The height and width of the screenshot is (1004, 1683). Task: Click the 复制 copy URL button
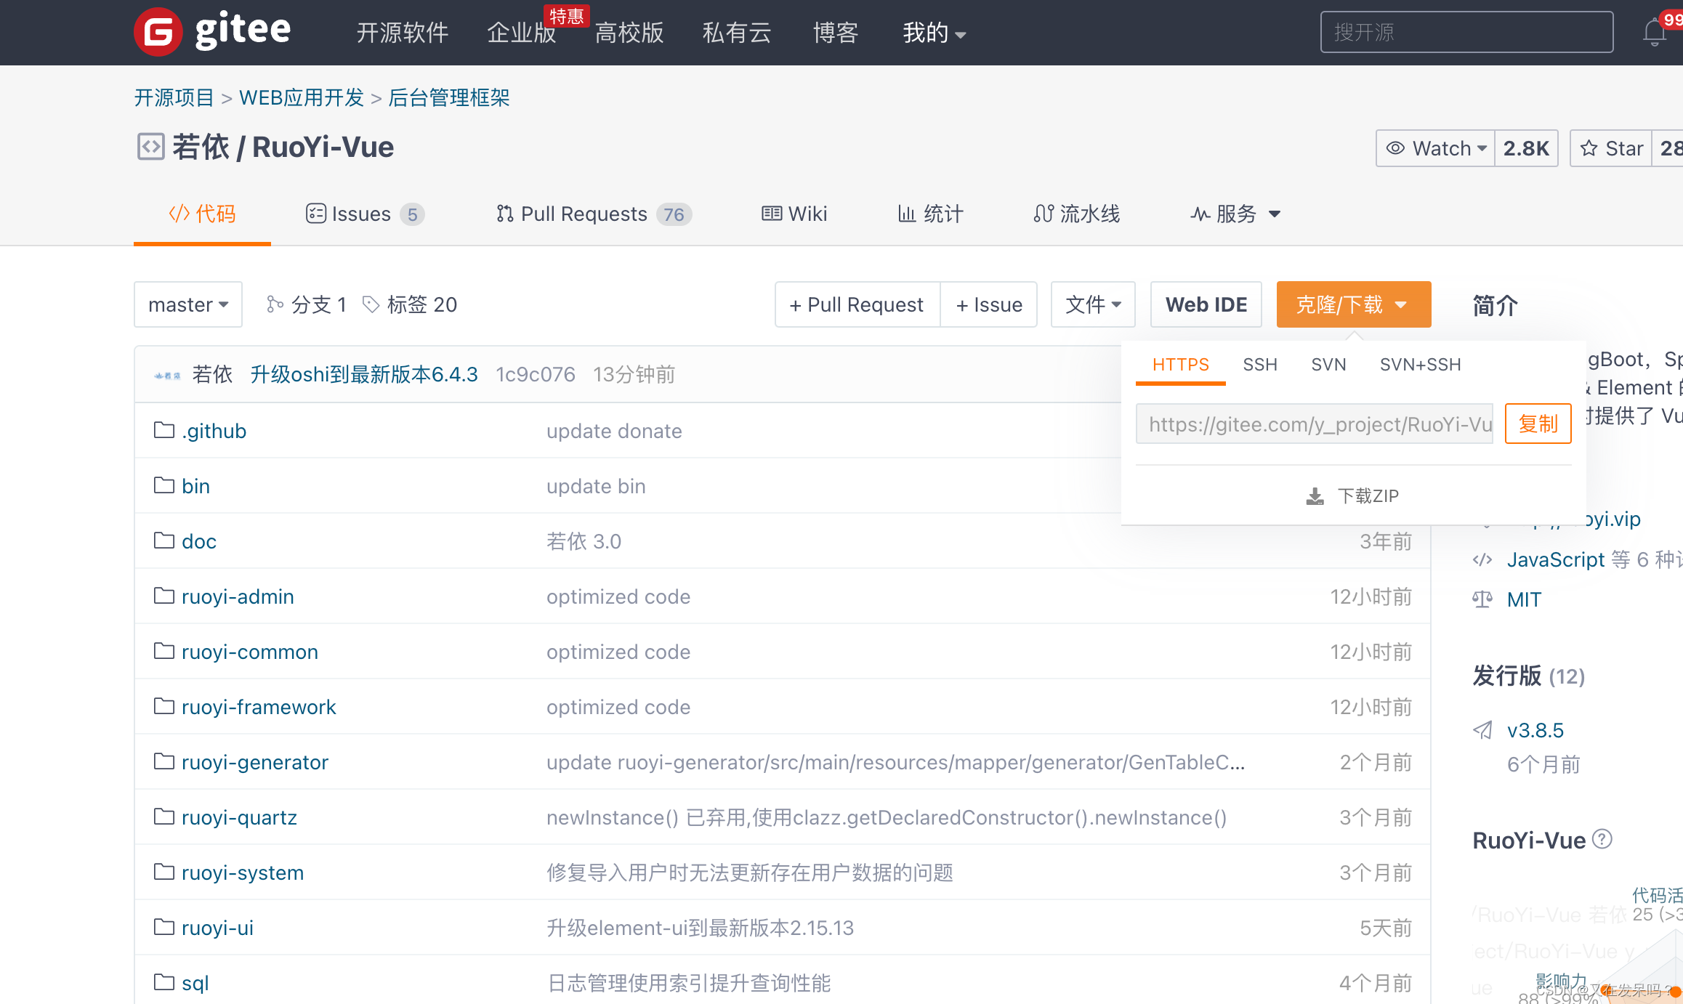(1538, 424)
